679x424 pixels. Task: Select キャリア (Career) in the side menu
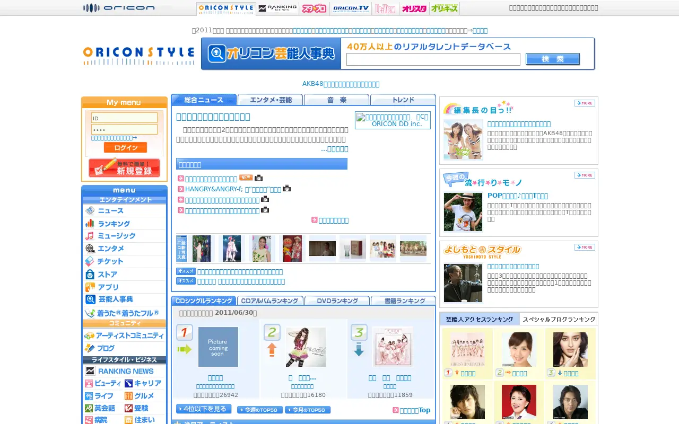(144, 383)
